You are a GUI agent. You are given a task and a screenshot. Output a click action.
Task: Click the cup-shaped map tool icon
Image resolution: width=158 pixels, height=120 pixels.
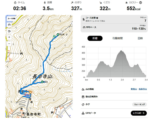click(x=9, y=31)
